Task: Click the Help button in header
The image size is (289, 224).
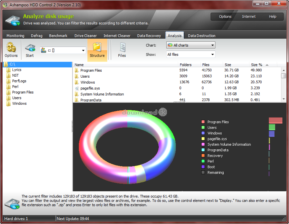Action: click(273, 17)
